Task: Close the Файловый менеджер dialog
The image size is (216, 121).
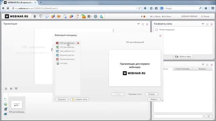Action: pos(160,36)
